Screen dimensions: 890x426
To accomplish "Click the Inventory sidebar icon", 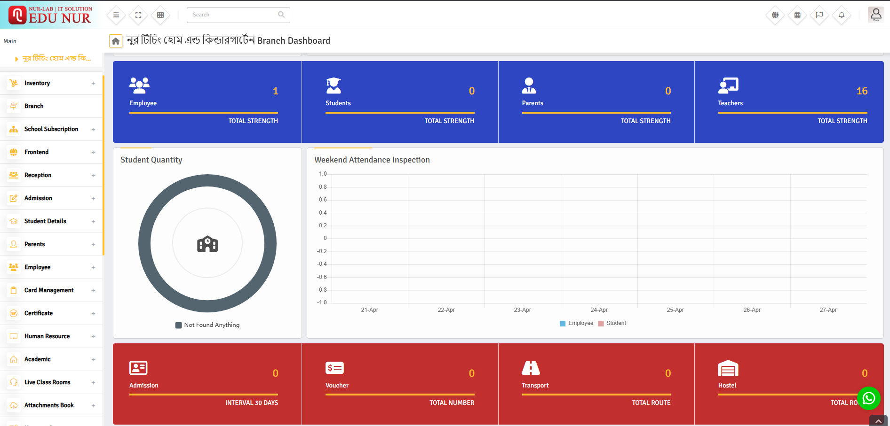I will pos(14,83).
